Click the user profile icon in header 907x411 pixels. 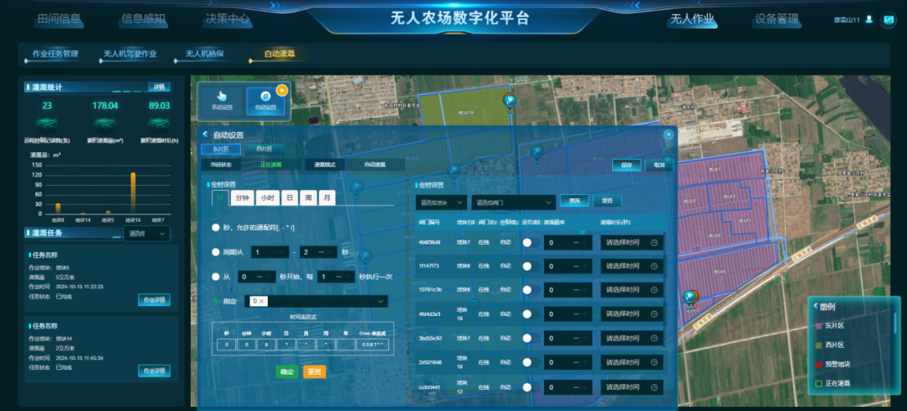[x=868, y=18]
